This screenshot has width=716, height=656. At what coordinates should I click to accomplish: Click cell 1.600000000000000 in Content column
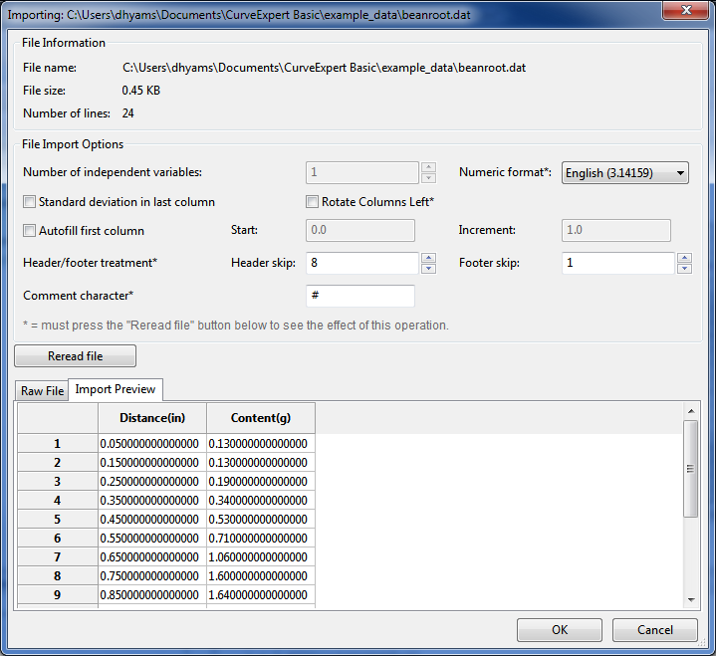261,576
